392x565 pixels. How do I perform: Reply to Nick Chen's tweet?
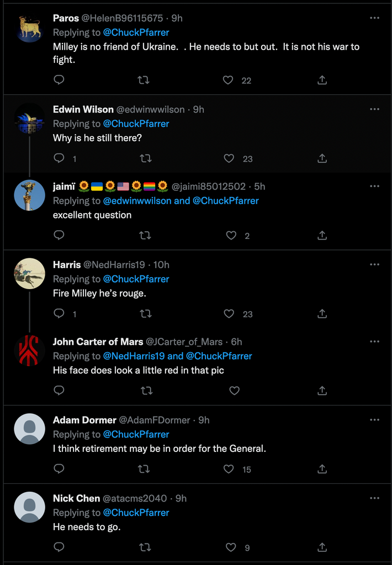pos(59,547)
